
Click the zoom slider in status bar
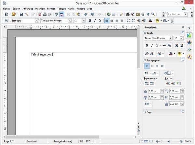169,141
